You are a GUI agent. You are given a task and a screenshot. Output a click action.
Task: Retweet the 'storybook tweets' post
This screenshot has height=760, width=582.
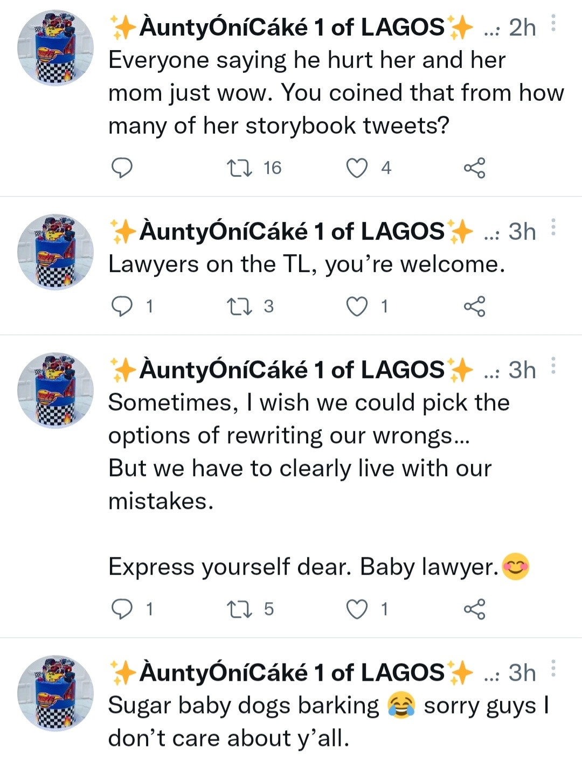tap(239, 168)
